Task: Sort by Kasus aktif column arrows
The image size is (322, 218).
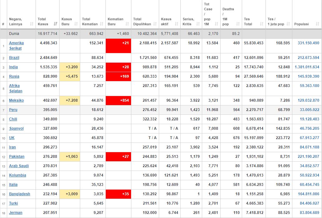Action: tap(176, 24)
